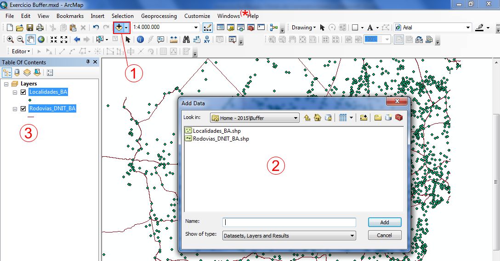Click the Name input field
The image size is (500, 261).
289,222
